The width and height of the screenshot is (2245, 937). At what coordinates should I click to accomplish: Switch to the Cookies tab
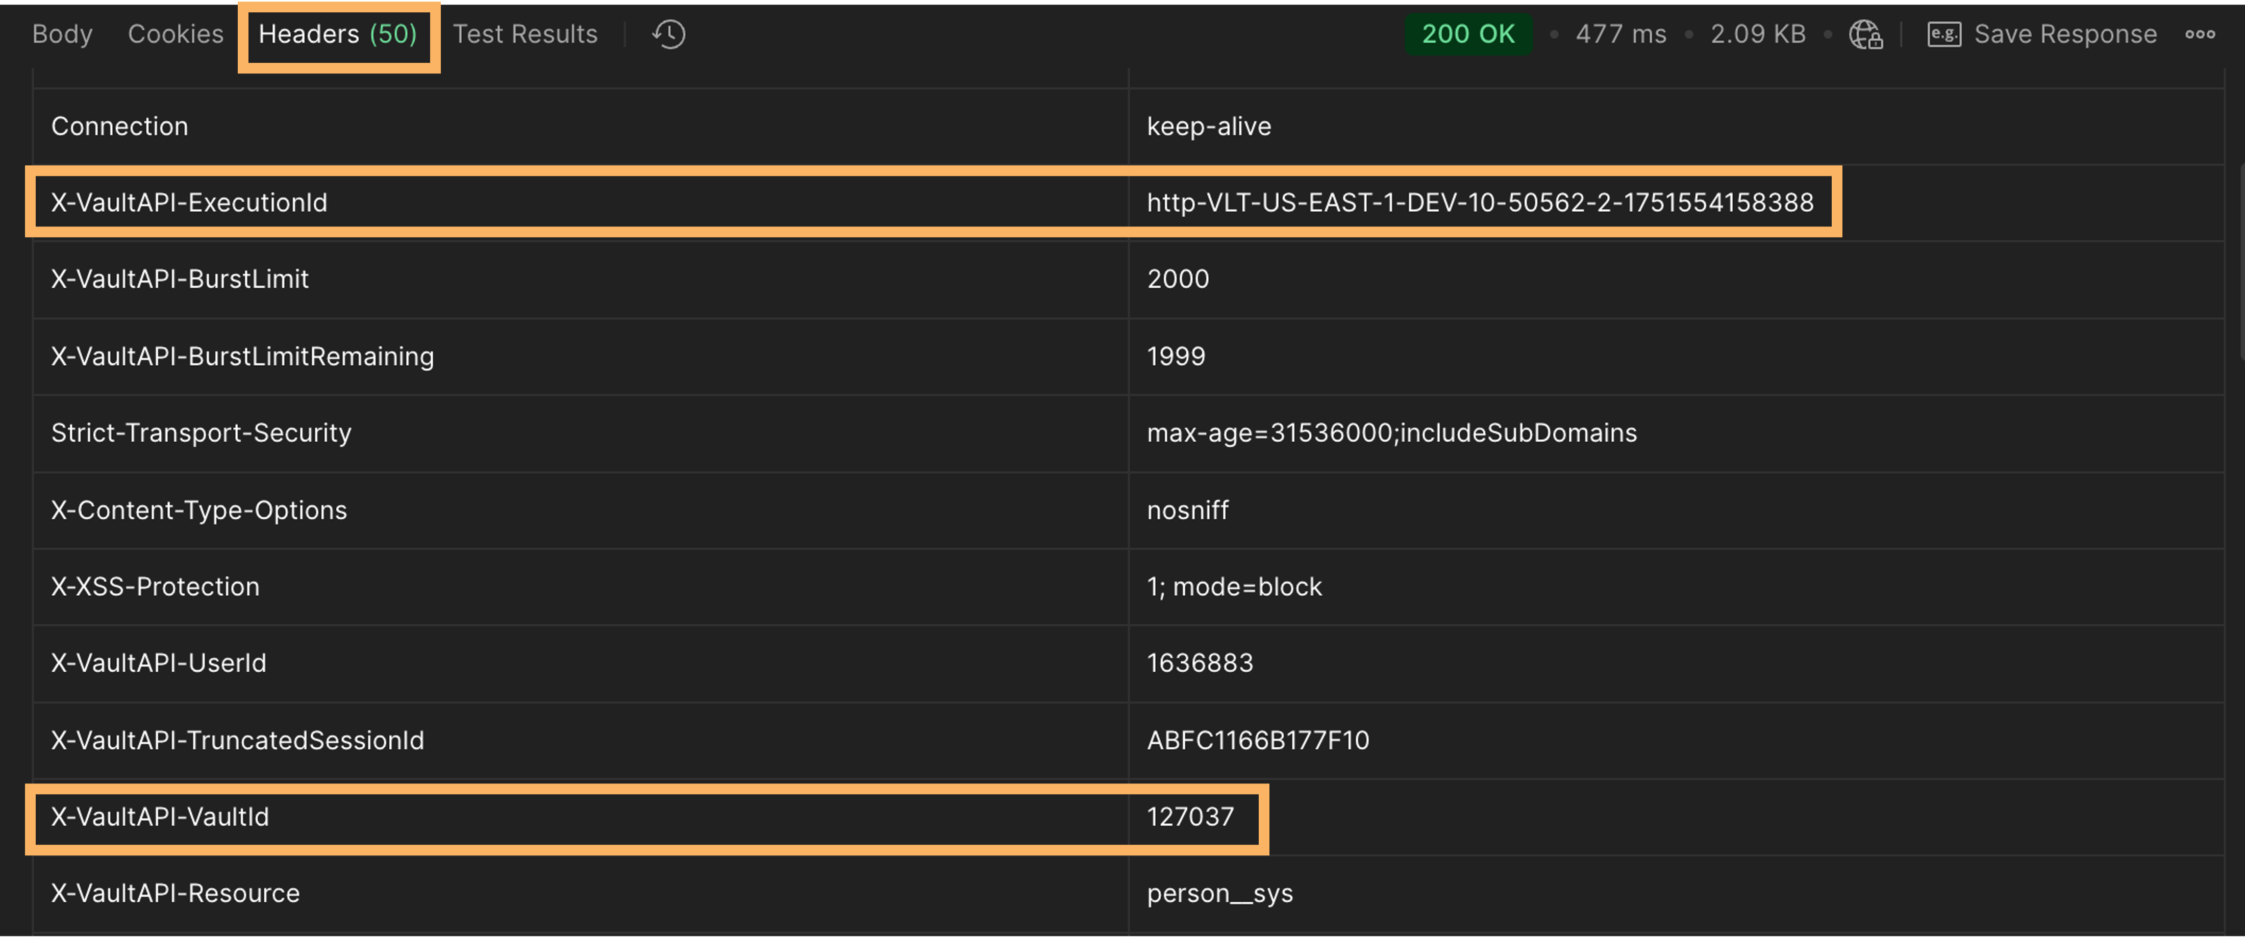coord(175,35)
